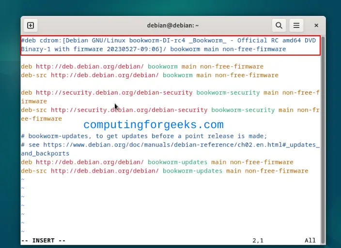This screenshot has height=248, width=341.
Task: Click the window title debian@debian: ~
Action: point(173,26)
